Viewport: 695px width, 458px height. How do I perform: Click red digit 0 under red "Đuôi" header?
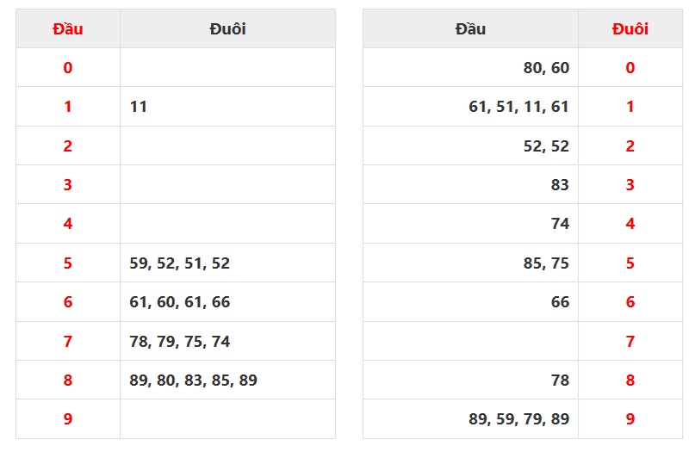[630, 68]
